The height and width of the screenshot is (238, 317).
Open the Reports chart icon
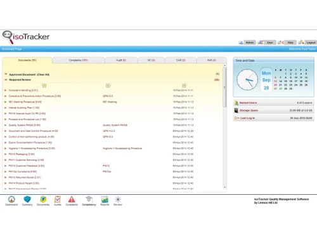point(105,199)
